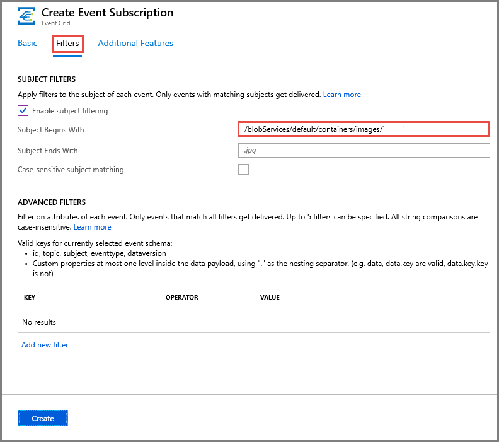Screen dimensions: 499x442
Task: Click the ADVANCED FILTERS section heading
Action: point(52,202)
